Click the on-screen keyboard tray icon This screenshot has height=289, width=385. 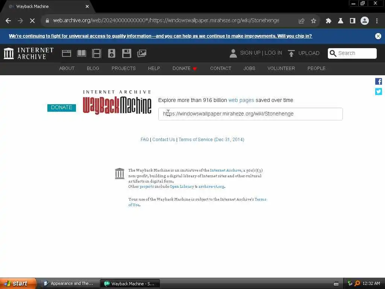pyautogui.click(x=336, y=284)
